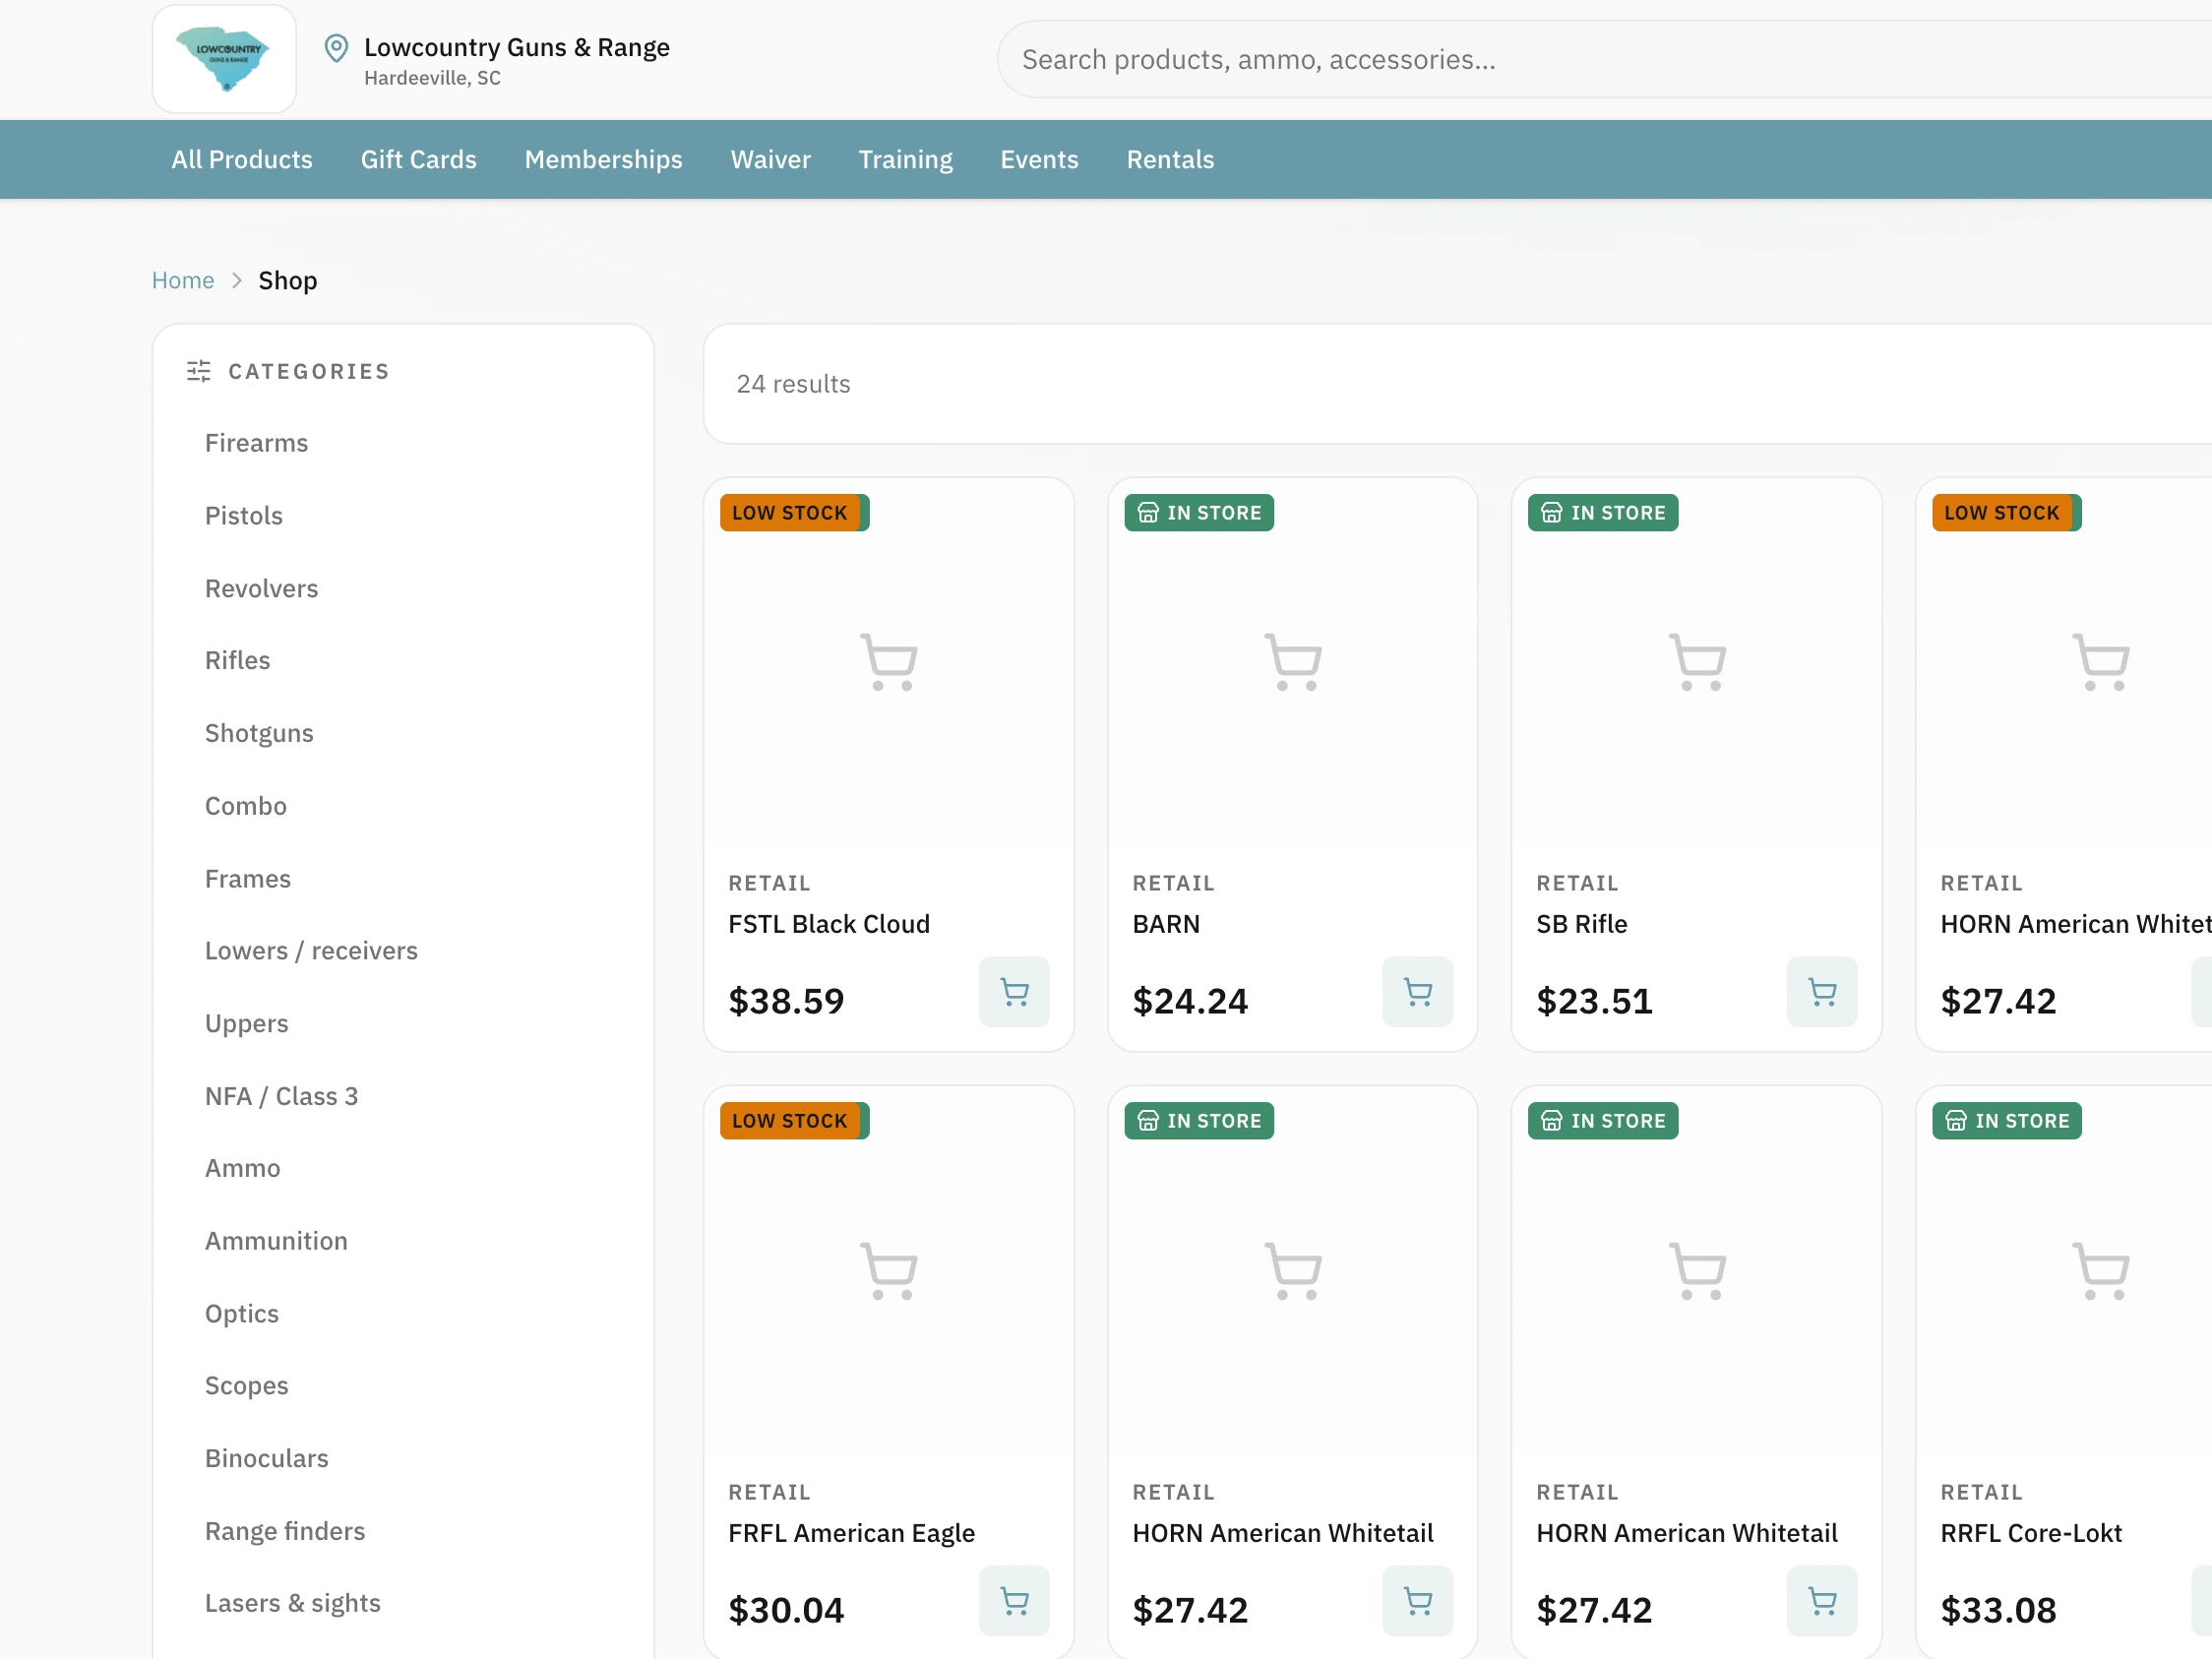Click the location pin icon

tap(337, 48)
